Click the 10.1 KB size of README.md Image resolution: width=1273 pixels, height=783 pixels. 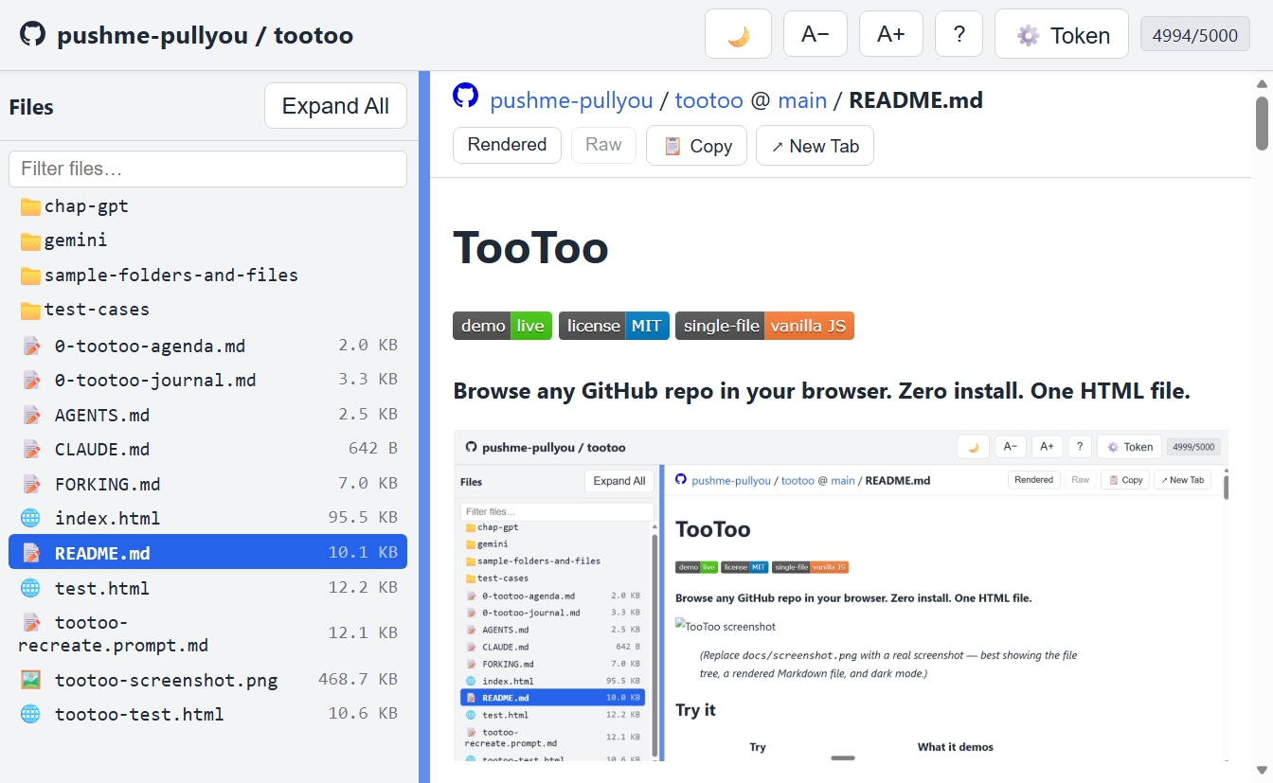(x=363, y=553)
